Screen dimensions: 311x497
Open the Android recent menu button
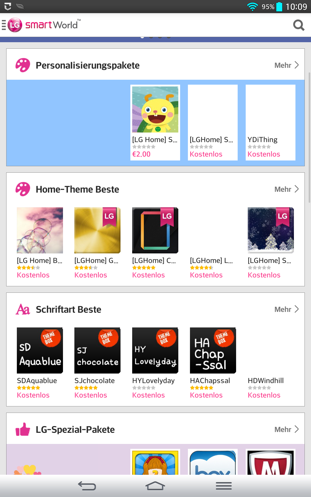tap(224, 486)
